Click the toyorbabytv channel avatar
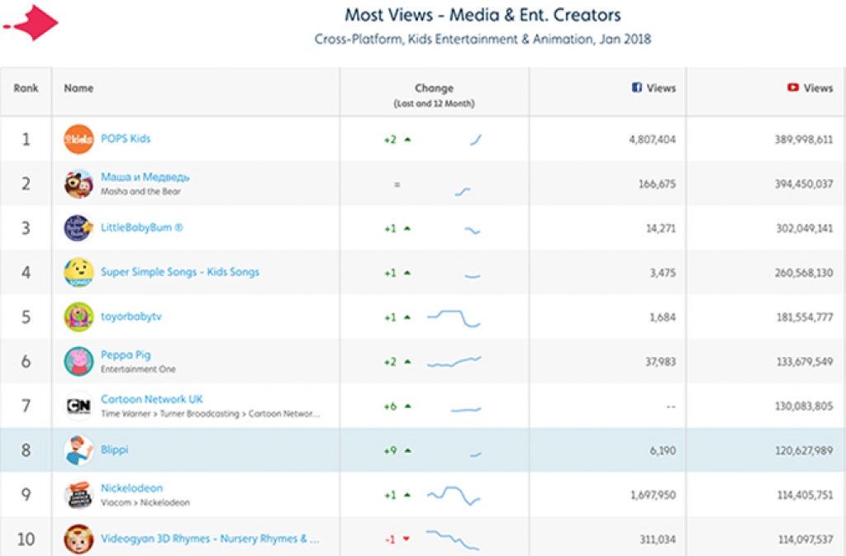Viewport: 846px width, 556px height. 78,317
